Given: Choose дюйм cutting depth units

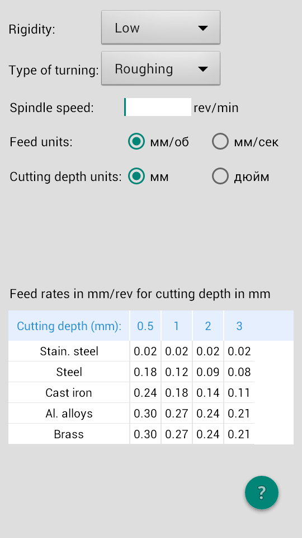Looking at the screenshot, I should click(240, 177).
